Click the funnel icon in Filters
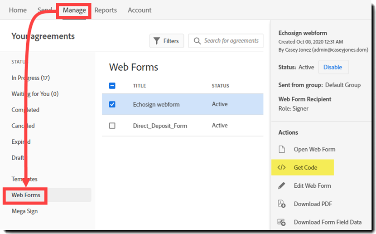The width and height of the screenshot is (376, 234). [x=157, y=41]
